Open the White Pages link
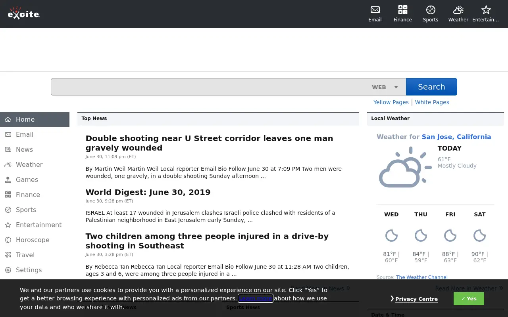Image resolution: width=508 pixels, height=317 pixels. point(432,102)
